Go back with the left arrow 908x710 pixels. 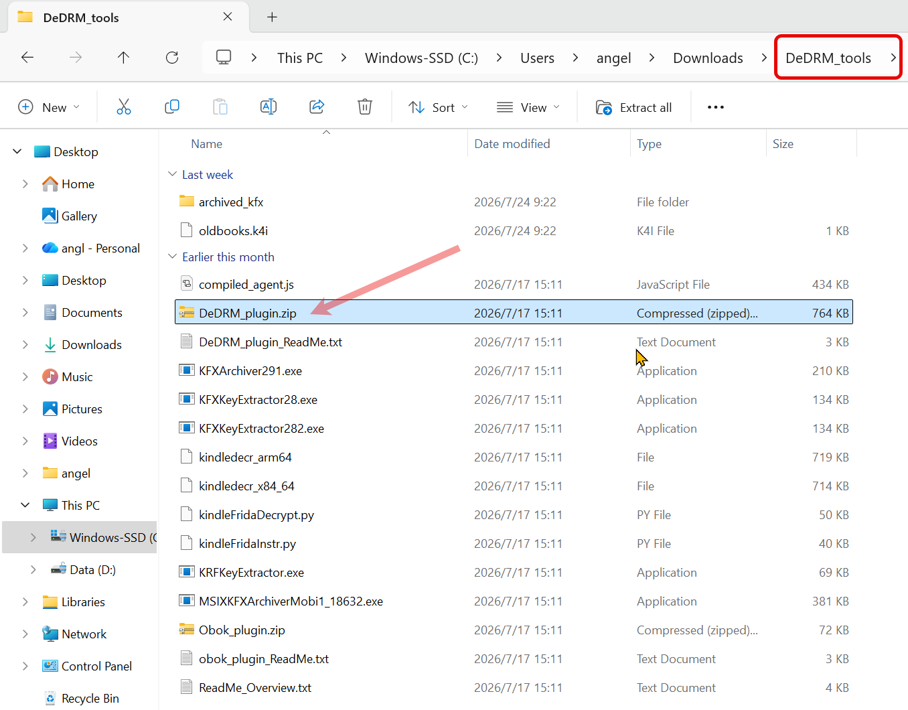(x=27, y=58)
